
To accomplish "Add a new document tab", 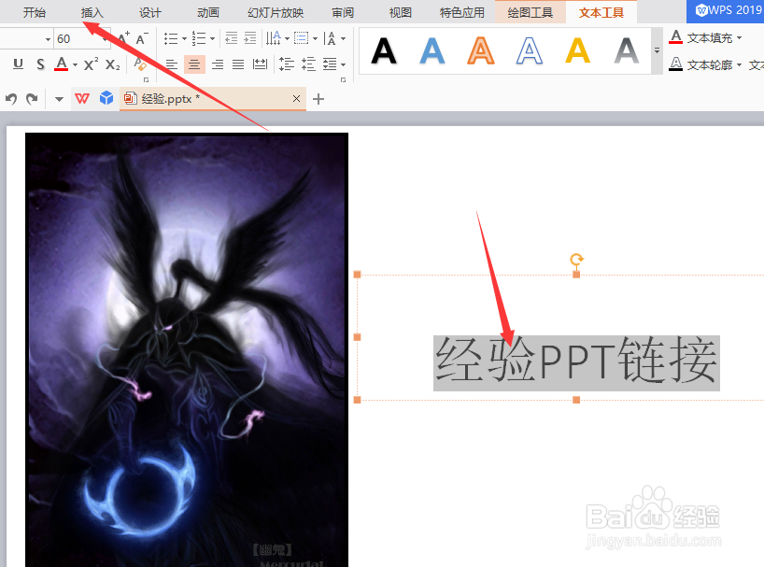I will coord(318,99).
